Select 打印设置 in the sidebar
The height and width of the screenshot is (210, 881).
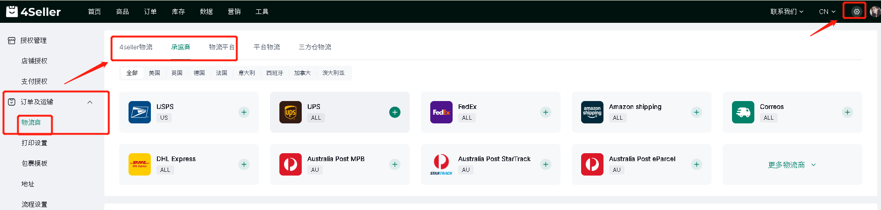[34, 143]
